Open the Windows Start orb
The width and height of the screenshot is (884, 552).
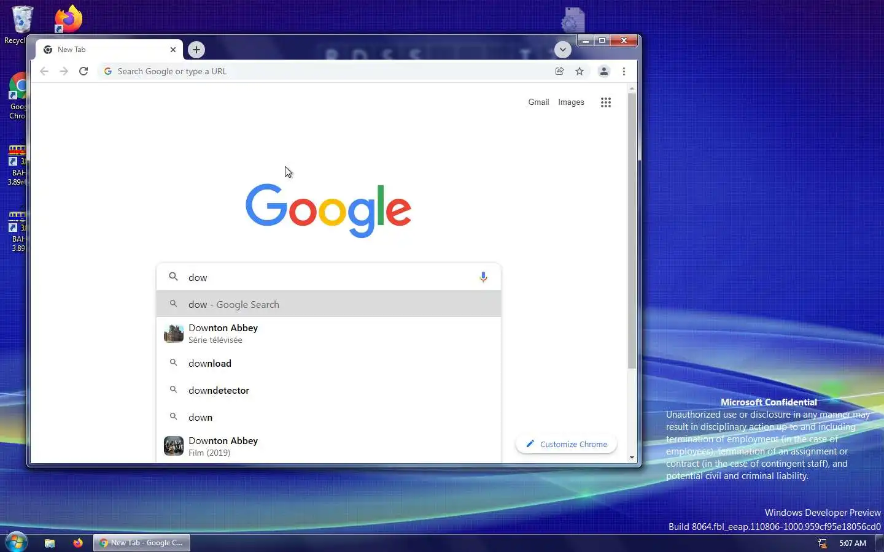tap(16, 542)
